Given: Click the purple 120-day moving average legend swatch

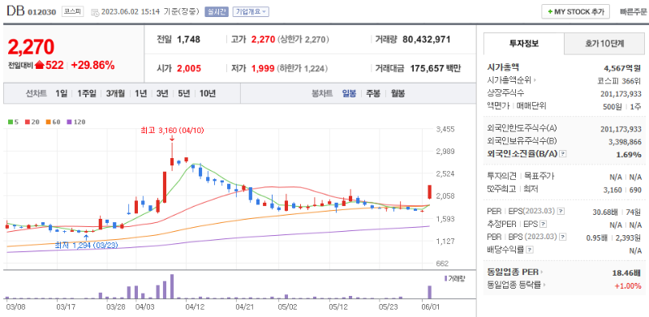Looking at the screenshot, I should (x=69, y=122).
